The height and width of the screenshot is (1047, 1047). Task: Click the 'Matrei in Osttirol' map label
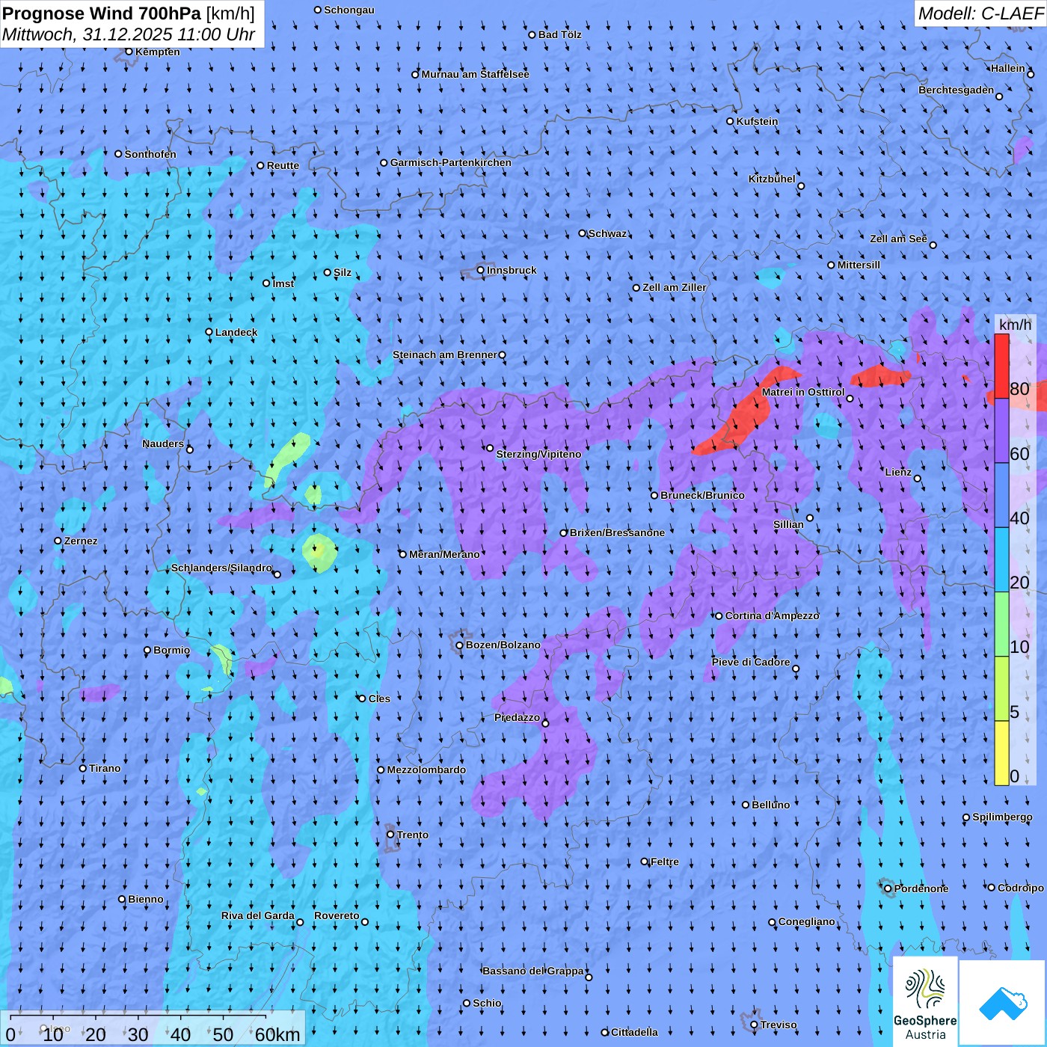click(x=803, y=392)
